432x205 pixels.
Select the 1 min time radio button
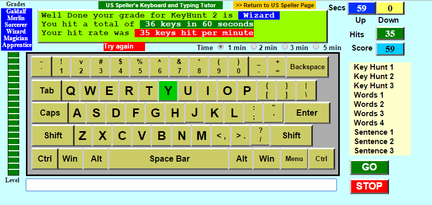(221, 46)
